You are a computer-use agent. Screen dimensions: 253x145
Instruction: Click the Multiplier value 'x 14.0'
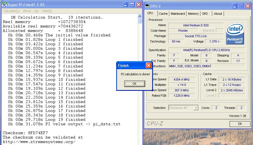(182, 85)
